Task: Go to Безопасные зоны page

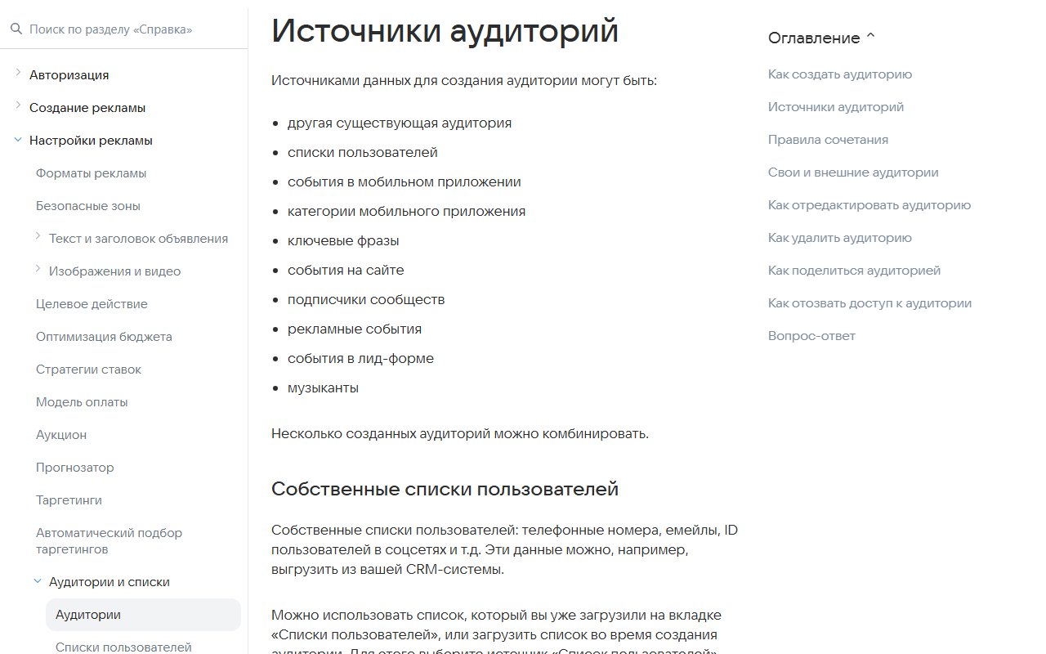Action: (88, 206)
